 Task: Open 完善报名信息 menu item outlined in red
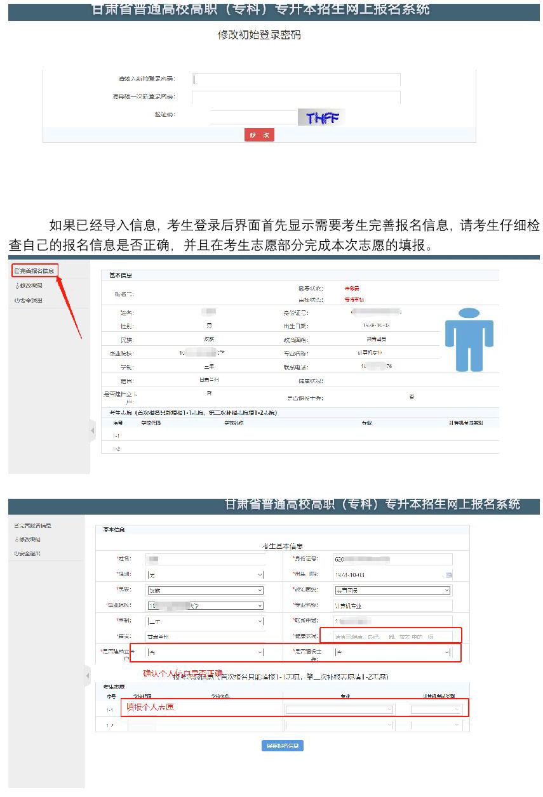tap(36, 271)
